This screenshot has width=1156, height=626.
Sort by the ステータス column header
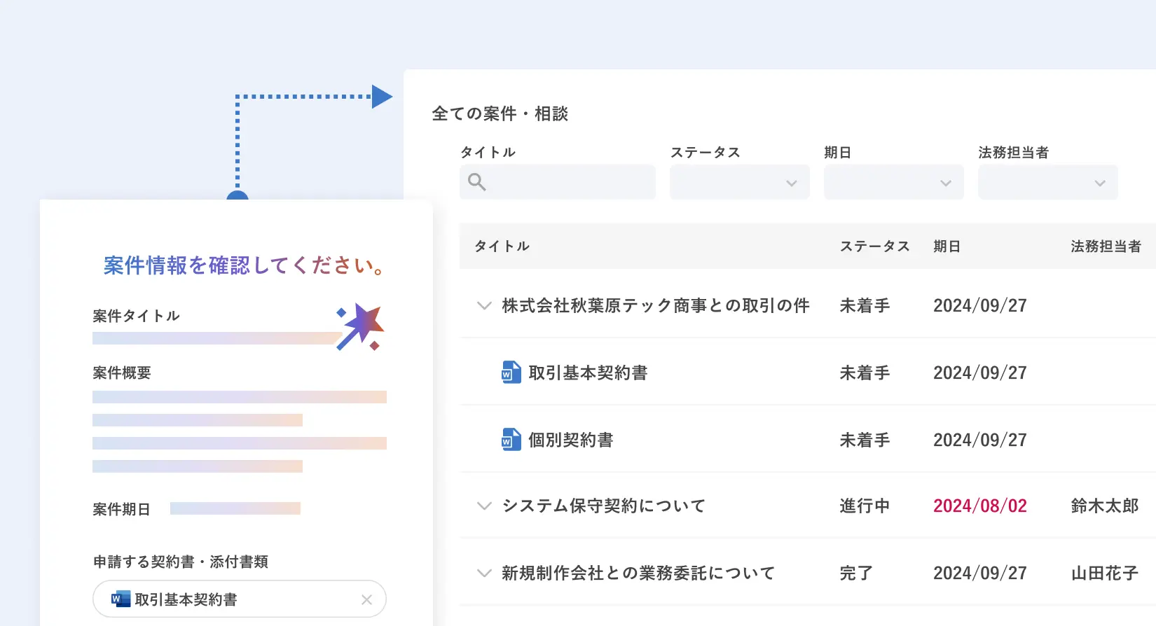[874, 246]
